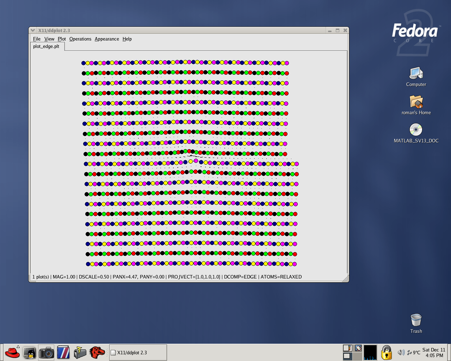Click the speaker volume icon
Viewport: 451px width, 361px height.
click(x=401, y=353)
